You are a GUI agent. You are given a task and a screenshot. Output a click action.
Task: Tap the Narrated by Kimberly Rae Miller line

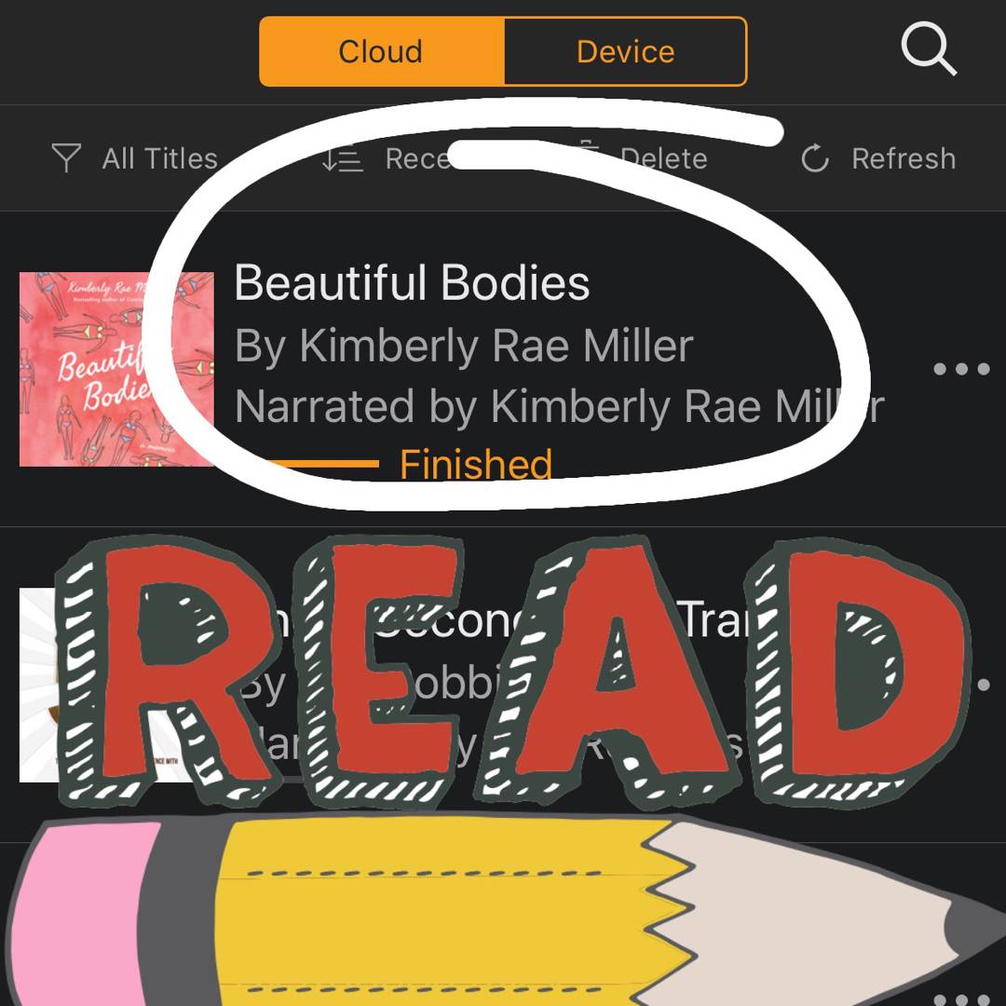click(560, 407)
